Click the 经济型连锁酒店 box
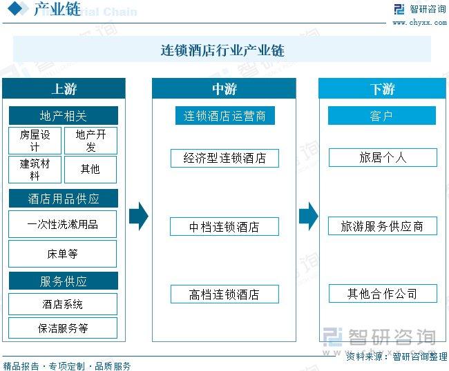 point(224,158)
